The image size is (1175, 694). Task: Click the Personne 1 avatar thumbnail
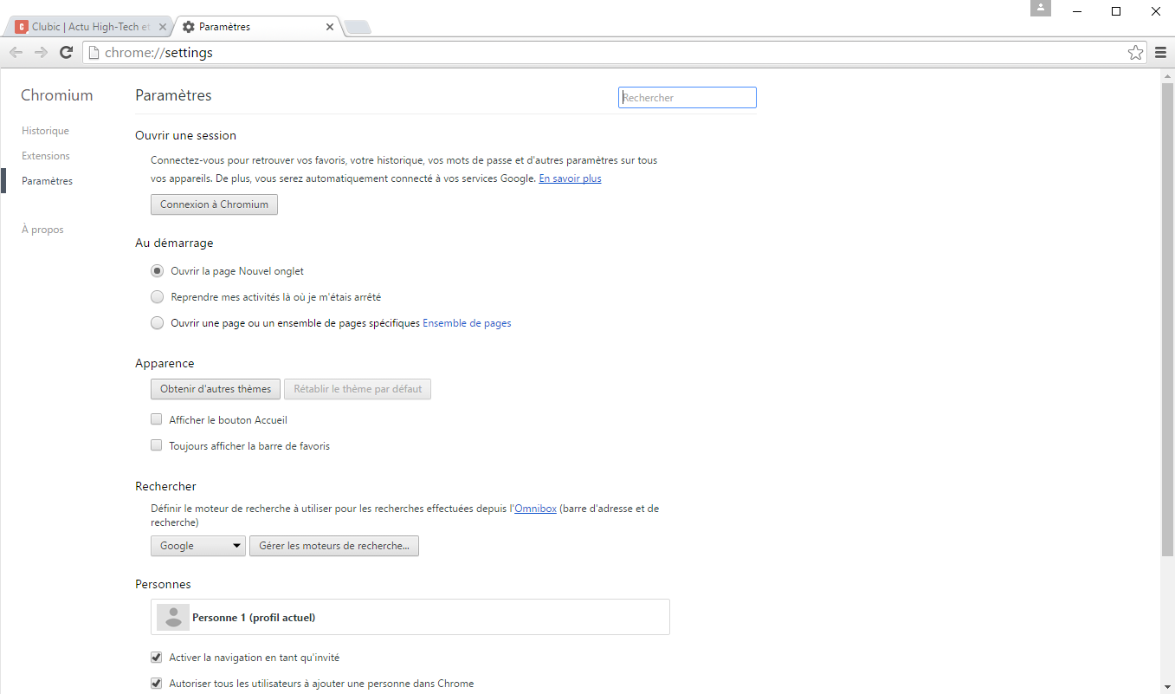pyautogui.click(x=172, y=616)
